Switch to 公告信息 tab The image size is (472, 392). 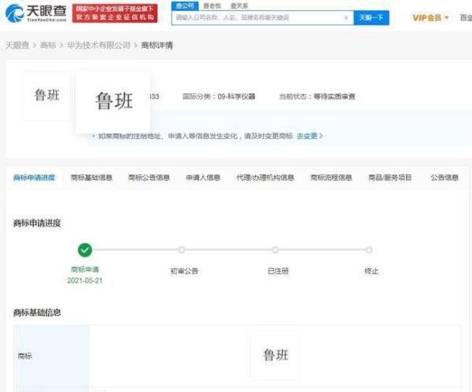[444, 178]
